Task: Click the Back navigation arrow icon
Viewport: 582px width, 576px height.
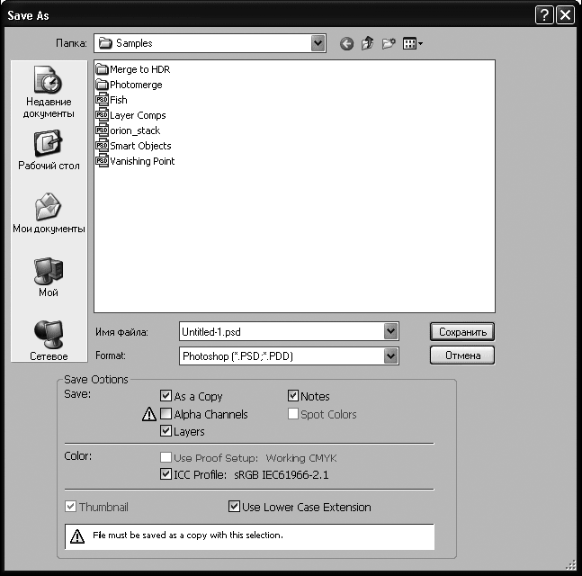Action: pyautogui.click(x=346, y=44)
